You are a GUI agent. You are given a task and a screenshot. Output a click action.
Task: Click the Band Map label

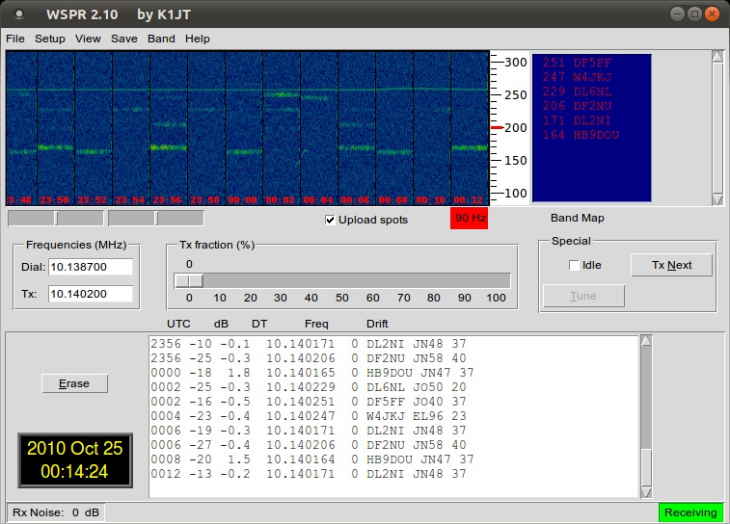click(578, 218)
